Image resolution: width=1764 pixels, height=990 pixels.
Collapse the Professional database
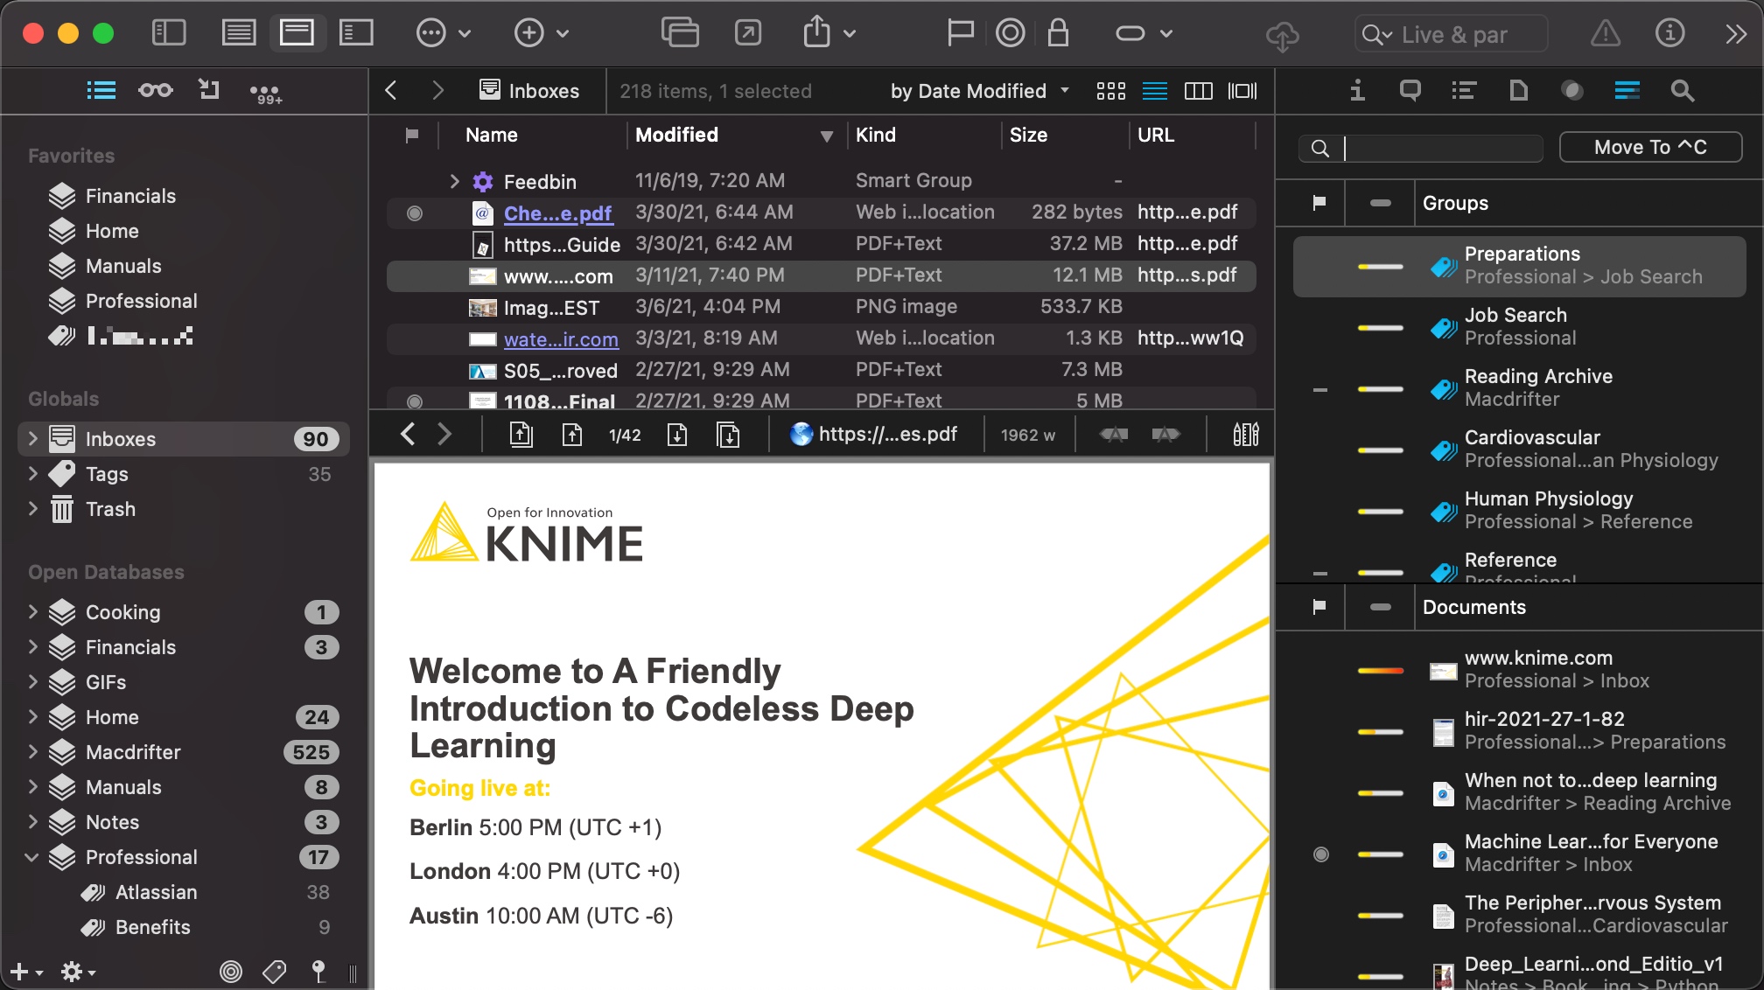(x=32, y=856)
